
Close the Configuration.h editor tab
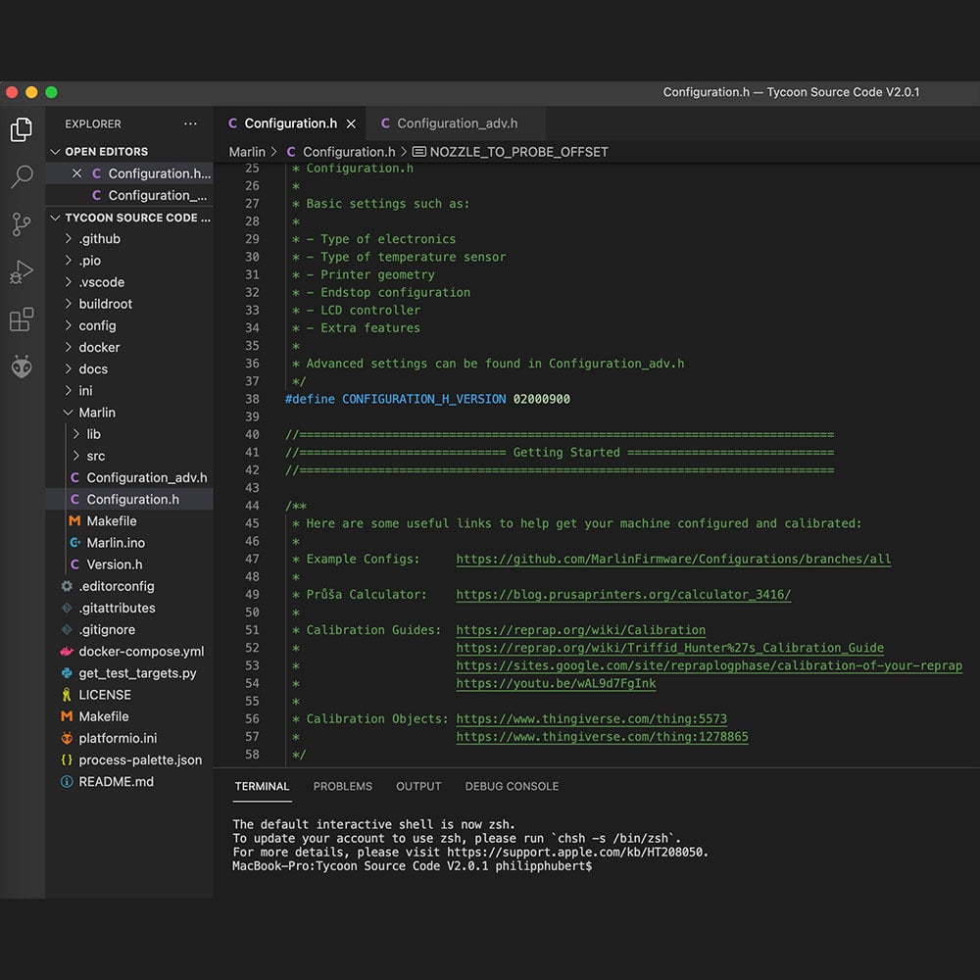(351, 123)
